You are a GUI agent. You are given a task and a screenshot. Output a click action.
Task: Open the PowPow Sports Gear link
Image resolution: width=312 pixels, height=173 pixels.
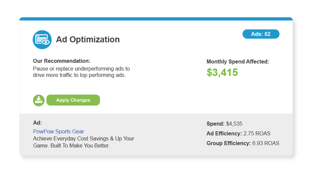(58, 131)
